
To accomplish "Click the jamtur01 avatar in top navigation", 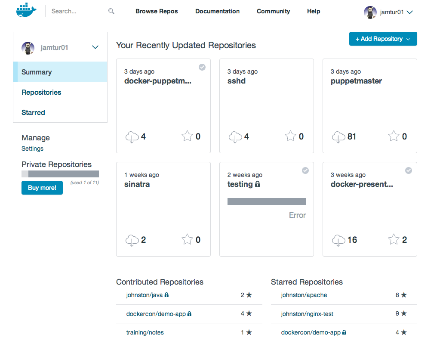I will [x=370, y=12].
